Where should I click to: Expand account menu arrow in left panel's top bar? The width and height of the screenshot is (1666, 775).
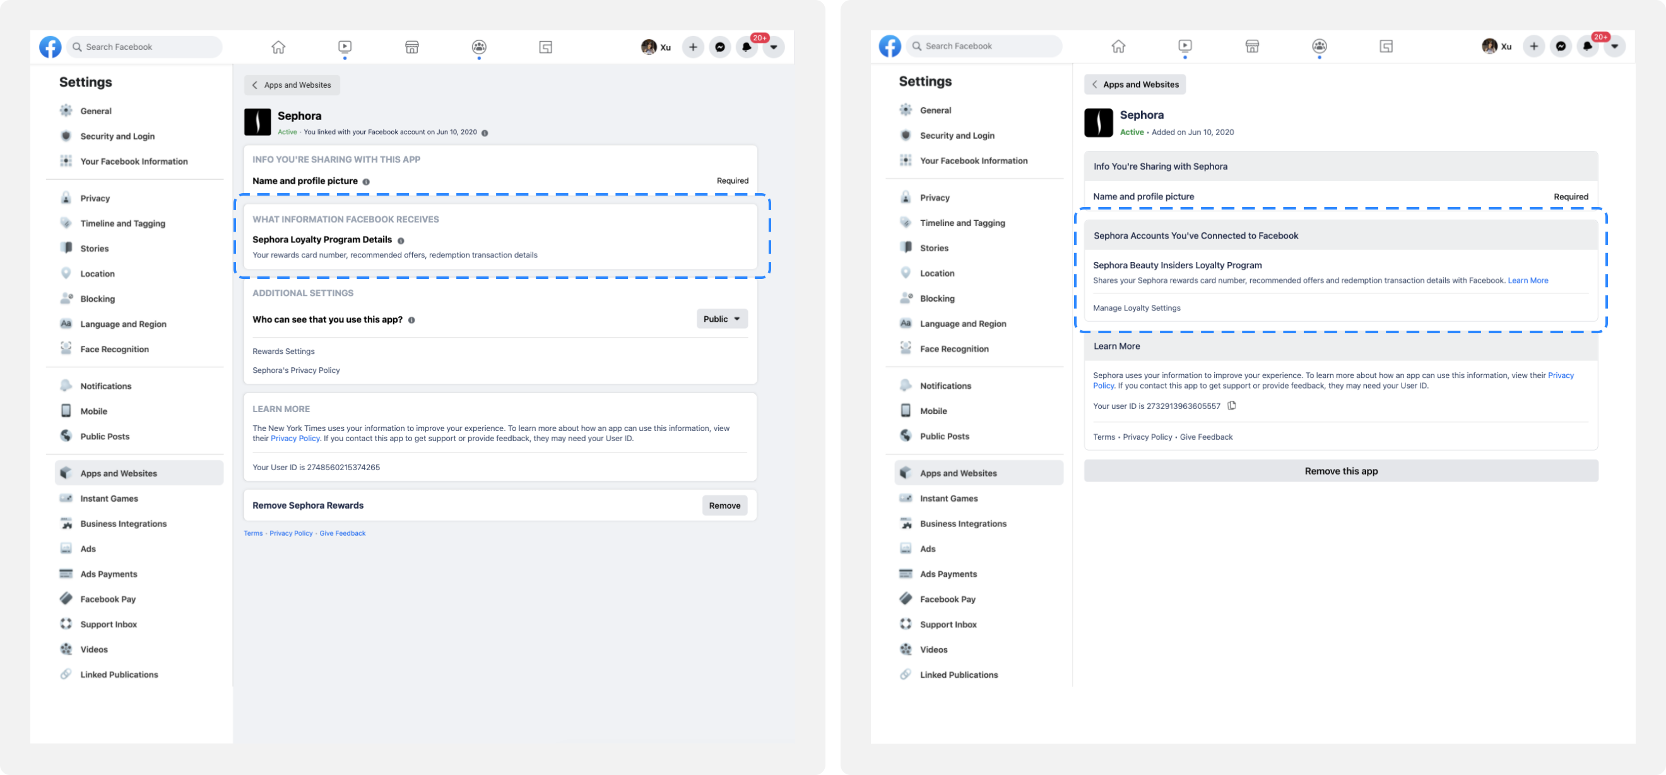(x=774, y=47)
